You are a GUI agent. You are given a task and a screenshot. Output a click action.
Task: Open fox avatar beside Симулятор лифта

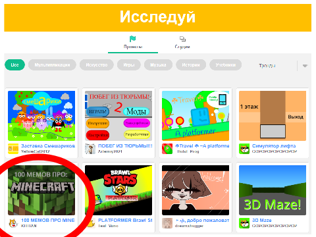tap(244, 149)
